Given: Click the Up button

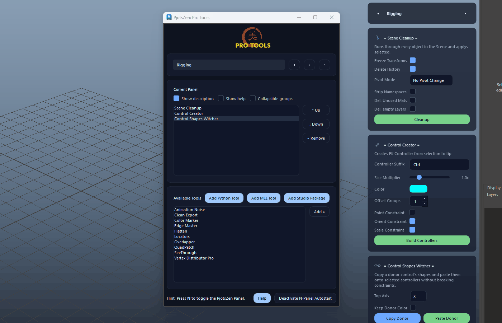Looking at the screenshot, I should 316,110.
